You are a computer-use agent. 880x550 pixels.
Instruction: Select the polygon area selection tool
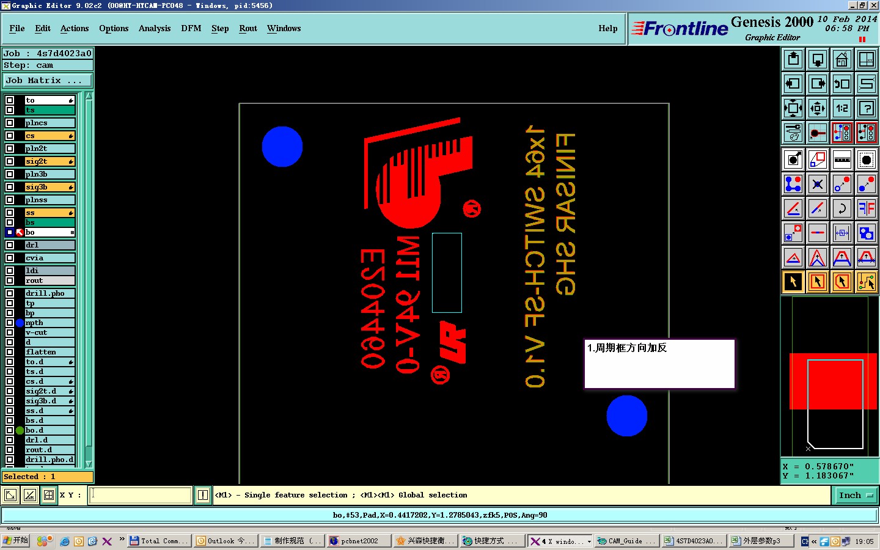pos(842,282)
